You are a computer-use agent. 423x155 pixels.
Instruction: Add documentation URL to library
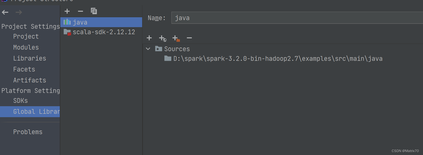pos(163,38)
